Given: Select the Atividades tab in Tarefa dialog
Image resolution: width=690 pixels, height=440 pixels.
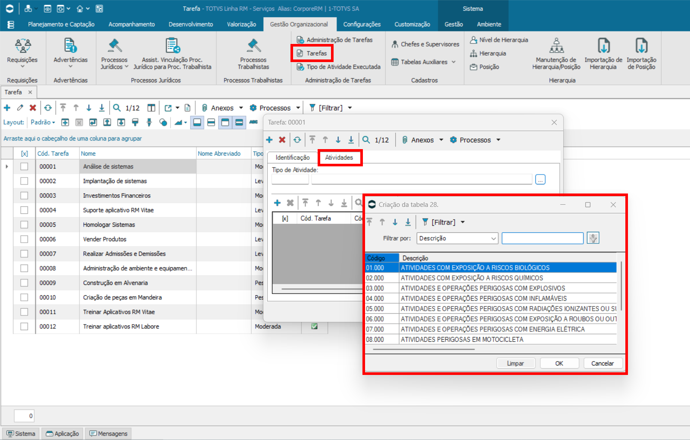Looking at the screenshot, I should 339,158.
